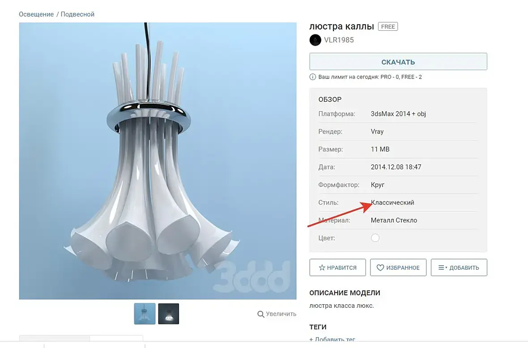
Task: Click the СКАЧАТЬ download button
Action: [398, 62]
